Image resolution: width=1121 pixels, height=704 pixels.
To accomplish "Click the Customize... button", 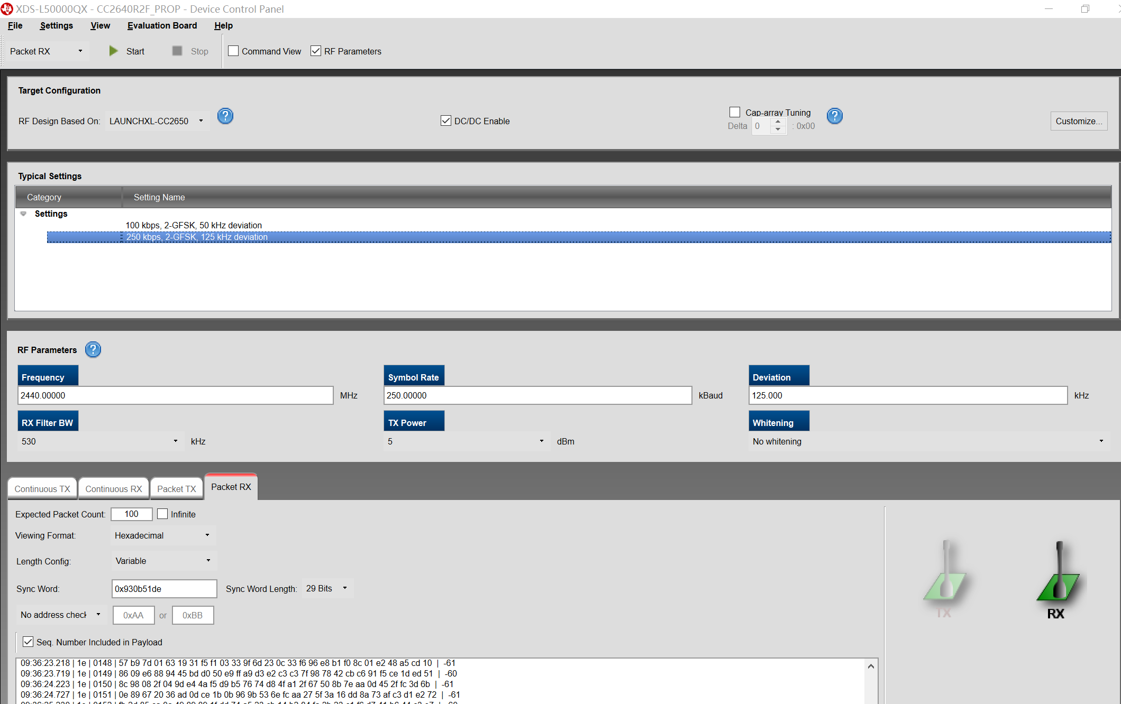I will (1078, 121).
